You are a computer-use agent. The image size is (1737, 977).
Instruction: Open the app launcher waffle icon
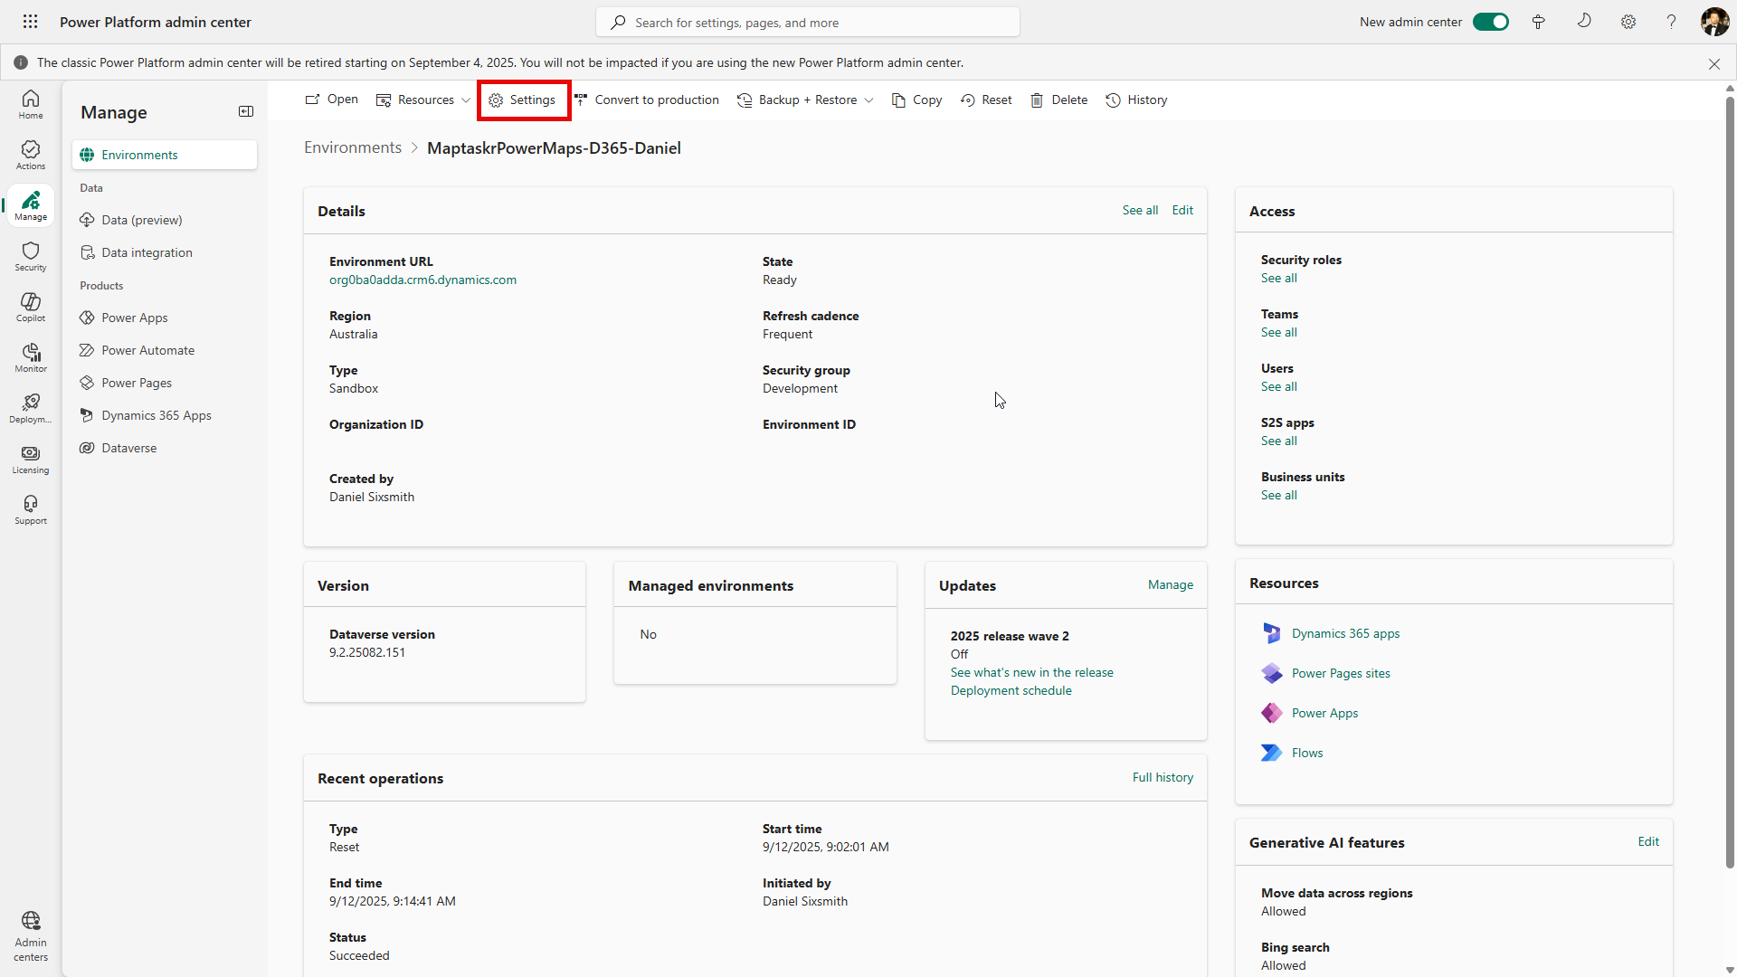coord(30,22)
